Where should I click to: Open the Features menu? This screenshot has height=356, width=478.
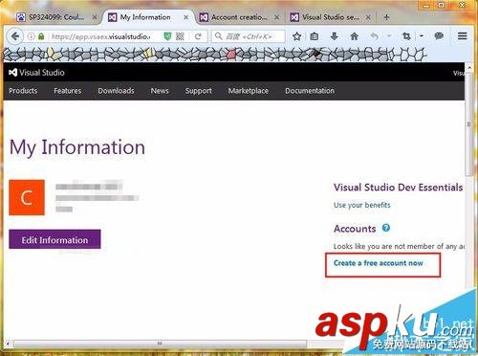point(68,91)
